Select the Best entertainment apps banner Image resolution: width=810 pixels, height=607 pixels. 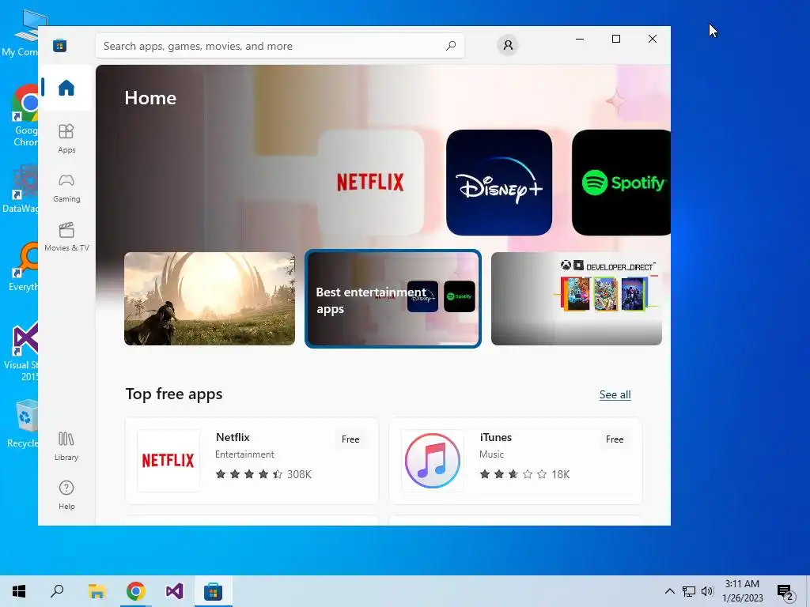tap(393, 298)
